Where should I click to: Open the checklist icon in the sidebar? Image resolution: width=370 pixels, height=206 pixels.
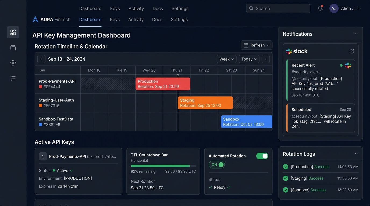click(x=13, y=78)
